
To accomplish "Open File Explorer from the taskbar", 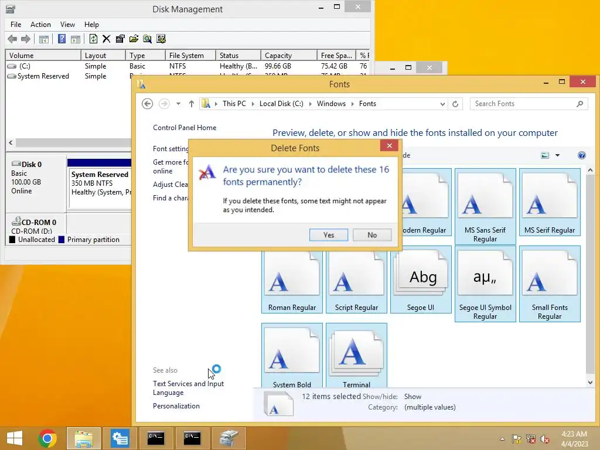I will pos(84,438).
